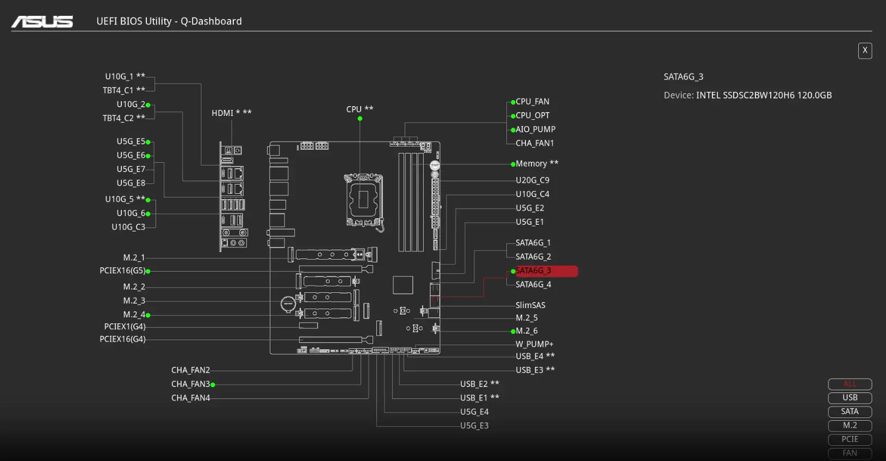Click the rear I/O port stack
This screenshot has height=461, width=886.
click(x=233, y=197)
